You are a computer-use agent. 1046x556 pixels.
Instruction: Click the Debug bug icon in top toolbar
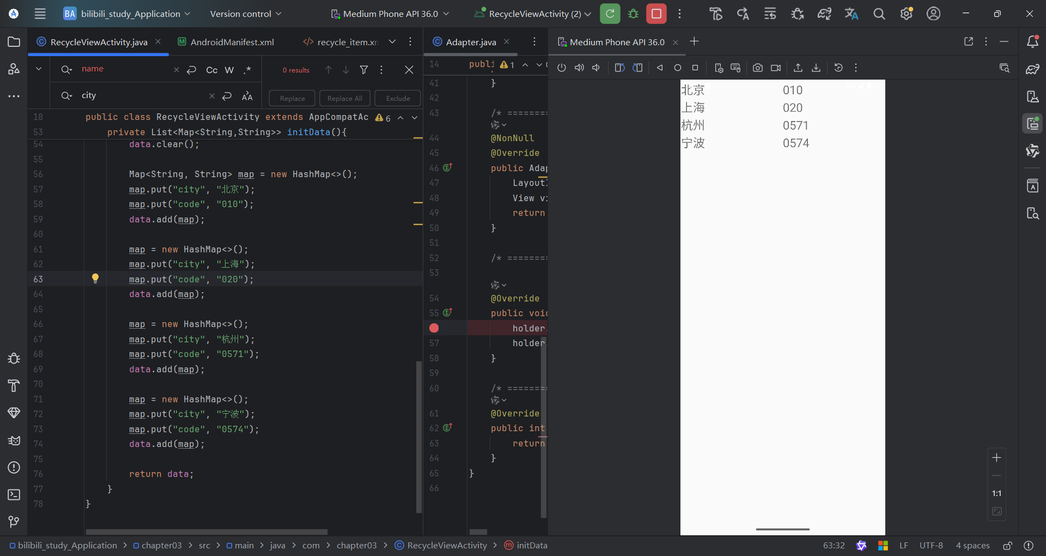point(633,14)
